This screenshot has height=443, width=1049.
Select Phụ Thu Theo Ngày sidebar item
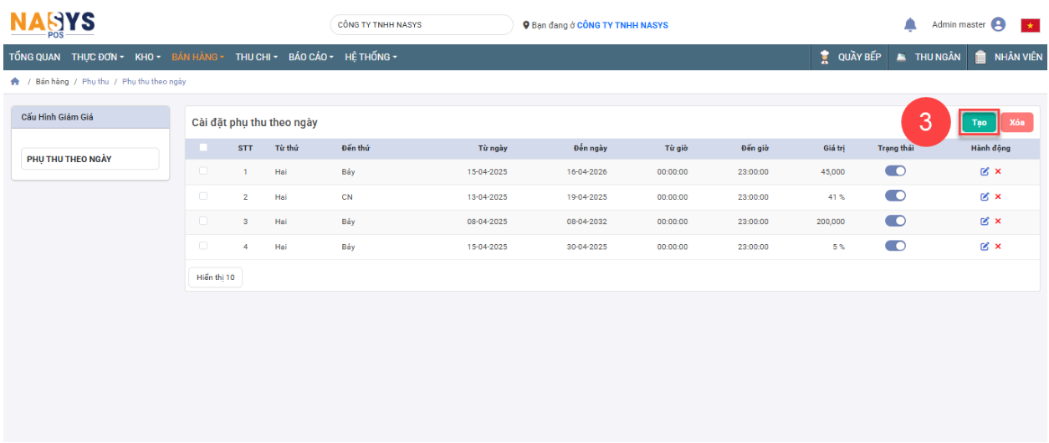pyautogui.click(x=90, y=159)
